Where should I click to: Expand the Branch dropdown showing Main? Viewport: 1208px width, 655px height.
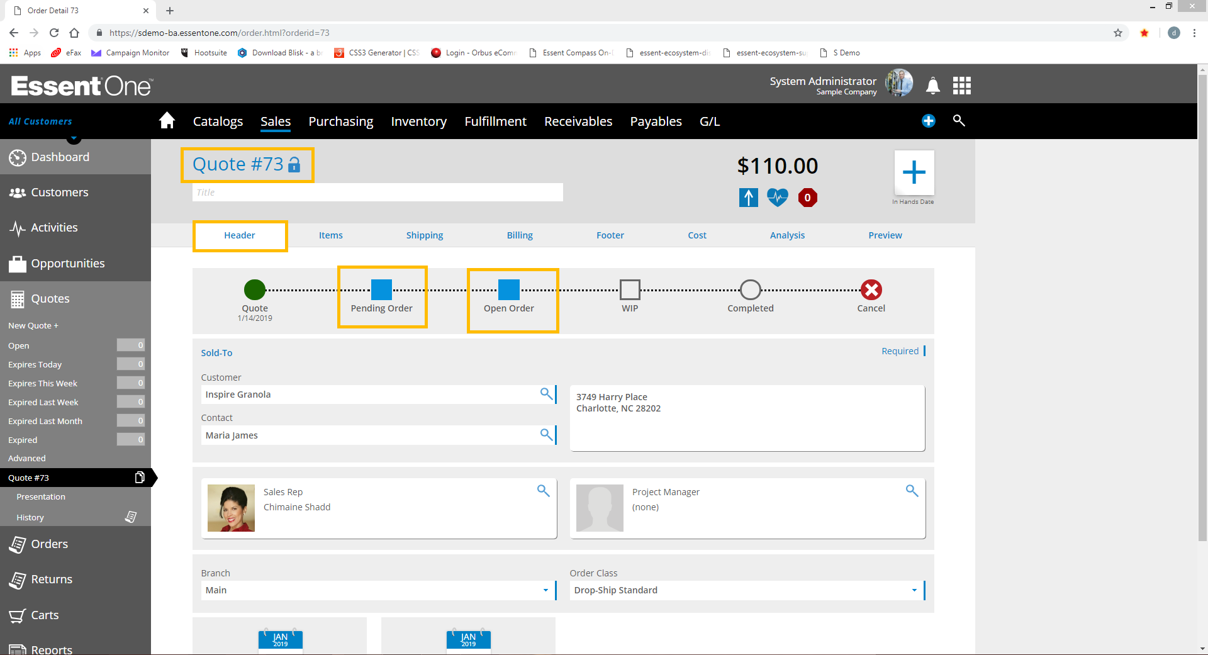click(x=379, y=590)
